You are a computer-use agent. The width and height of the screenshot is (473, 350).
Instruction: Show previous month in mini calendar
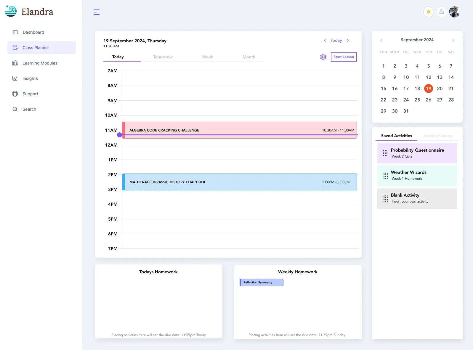coord(381,40)
